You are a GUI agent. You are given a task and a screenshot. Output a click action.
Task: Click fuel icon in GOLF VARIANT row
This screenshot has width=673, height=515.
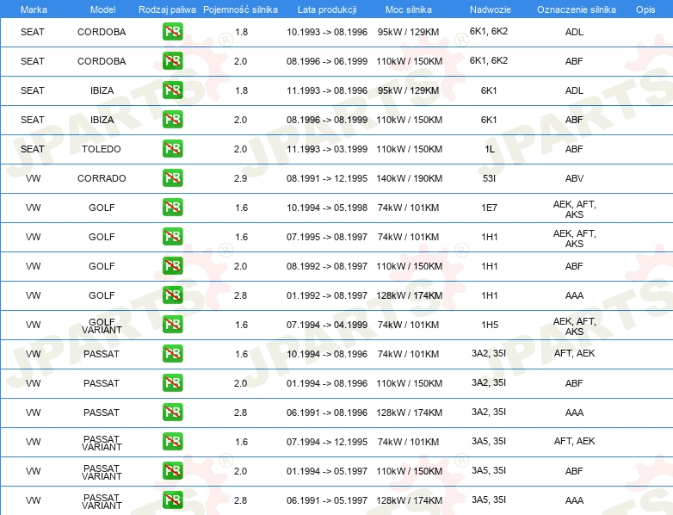(x=172, y=325)
